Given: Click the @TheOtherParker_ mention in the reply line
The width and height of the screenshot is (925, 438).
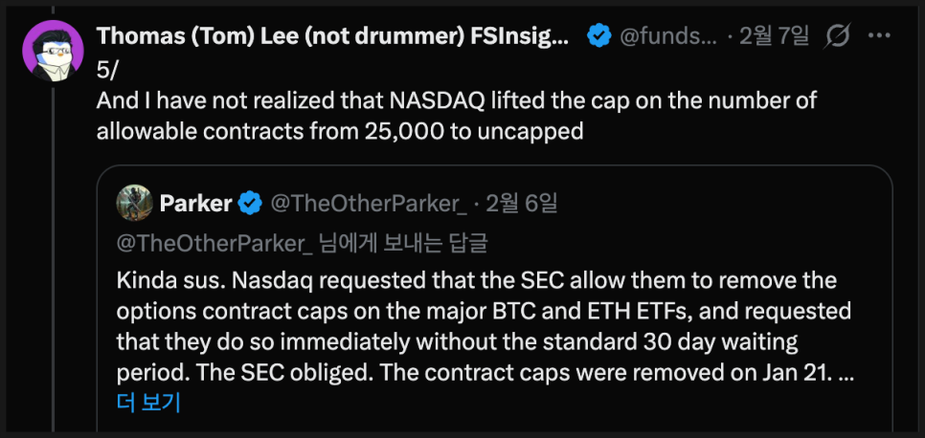Looking at the screenshot, I should (214, 242).
